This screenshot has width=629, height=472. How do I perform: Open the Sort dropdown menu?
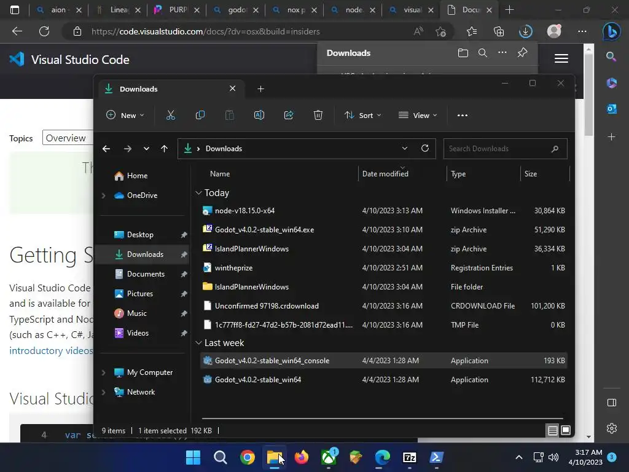[362, 115]
